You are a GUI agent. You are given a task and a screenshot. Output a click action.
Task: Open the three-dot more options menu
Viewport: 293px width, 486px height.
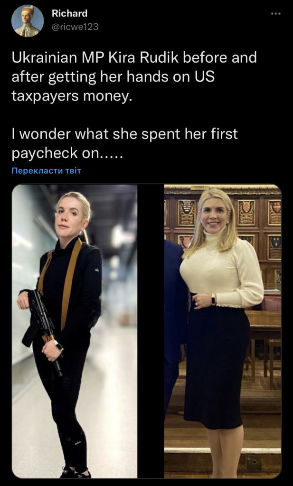click(275, 14)
